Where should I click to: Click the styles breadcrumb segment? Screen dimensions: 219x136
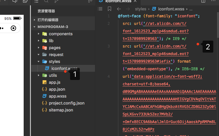pyautogui.click(x=140, y=9)
